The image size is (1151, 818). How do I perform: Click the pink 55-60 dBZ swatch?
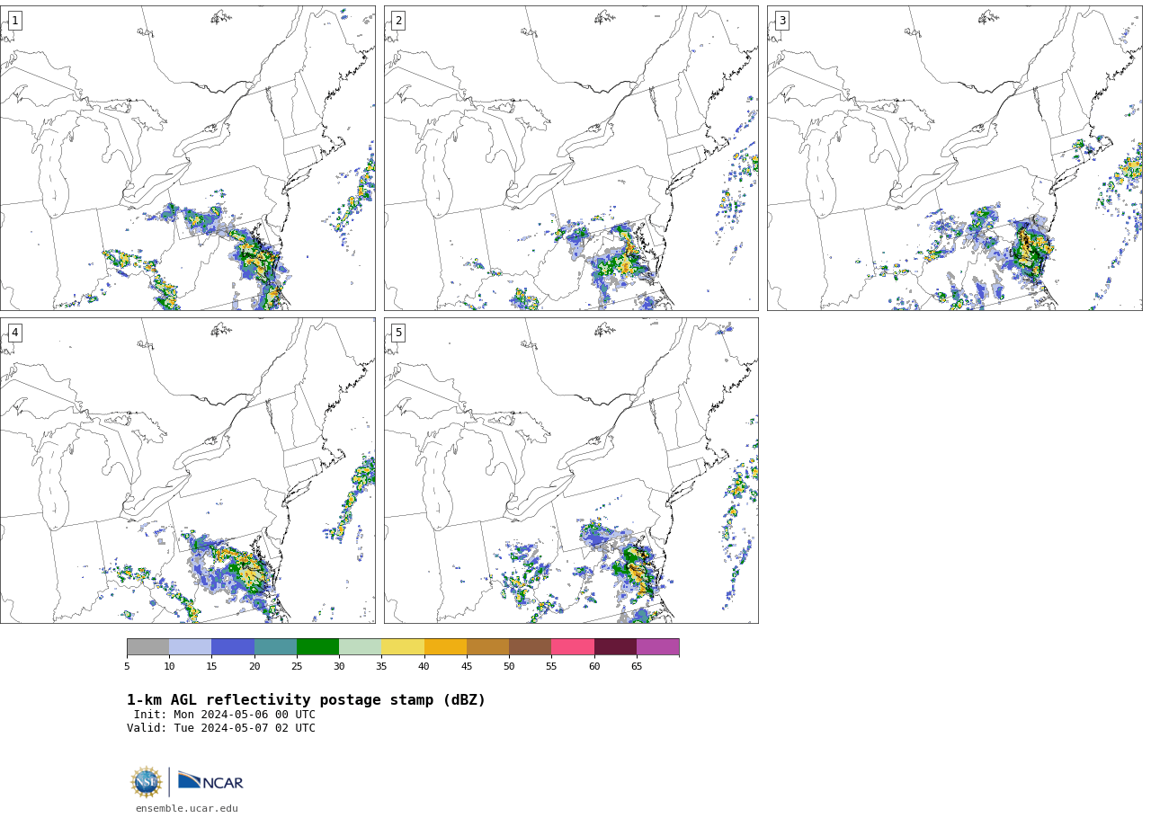click(x=573, y=647)
